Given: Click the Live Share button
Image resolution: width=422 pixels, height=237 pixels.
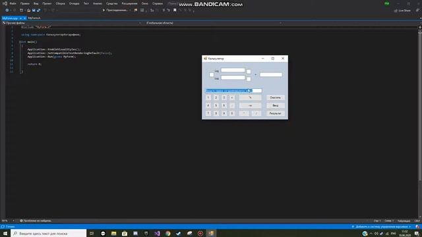Looking at the screenshot, I should (403, 11).
